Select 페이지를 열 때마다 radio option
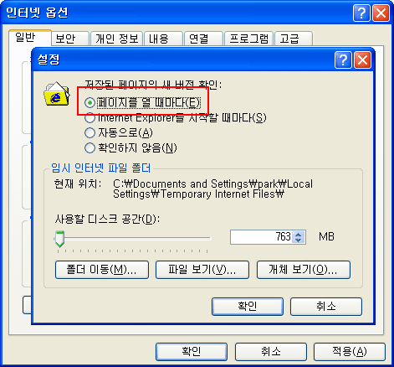 click(90, 103)
